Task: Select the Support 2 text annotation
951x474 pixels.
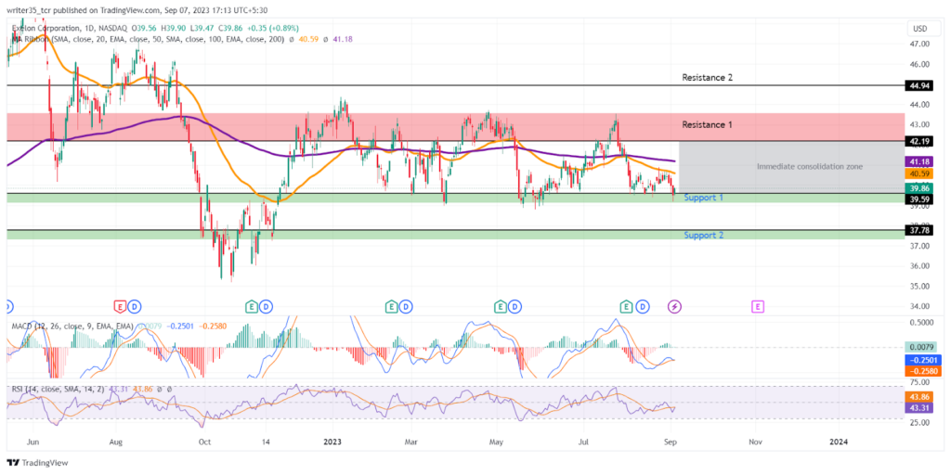Action: pyautogui.click(x=704, y=236)
